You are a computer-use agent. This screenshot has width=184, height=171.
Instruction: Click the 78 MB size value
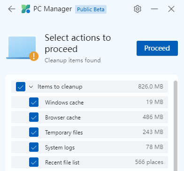click(x=154, y=147)
